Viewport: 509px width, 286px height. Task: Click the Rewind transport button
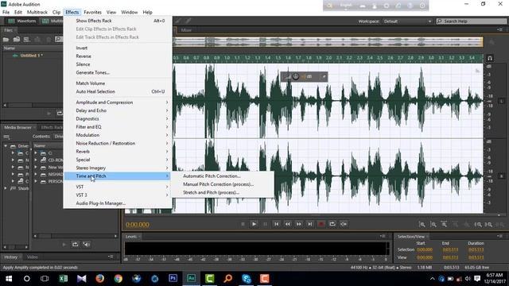pos(288,224)
